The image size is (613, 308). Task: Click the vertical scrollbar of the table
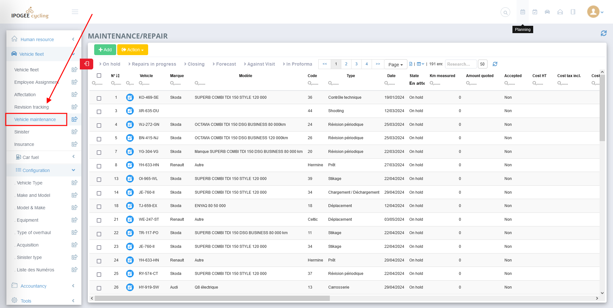602,108
